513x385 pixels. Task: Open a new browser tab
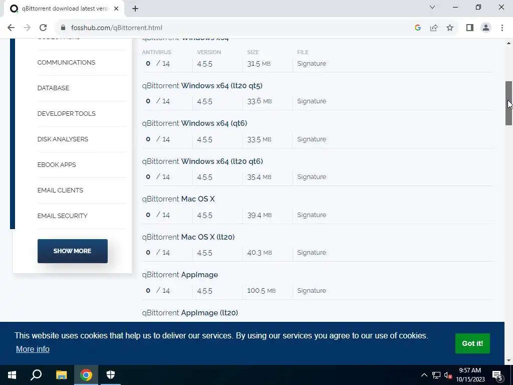(x=135, y=9)
